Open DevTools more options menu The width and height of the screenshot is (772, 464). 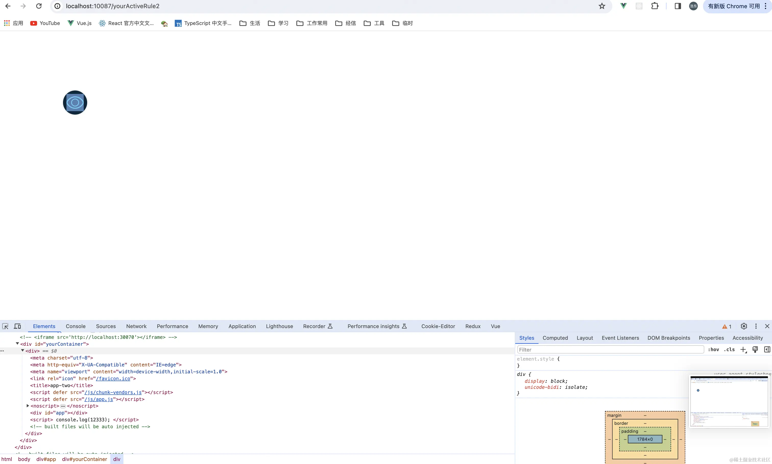(x=756, y=326)
